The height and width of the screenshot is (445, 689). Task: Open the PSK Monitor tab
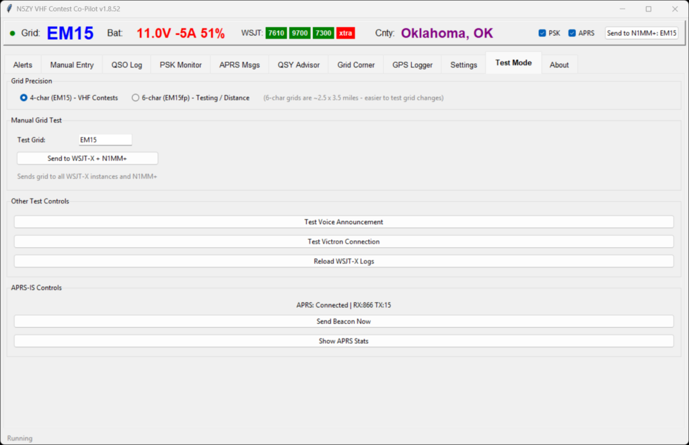pos(180,65)
